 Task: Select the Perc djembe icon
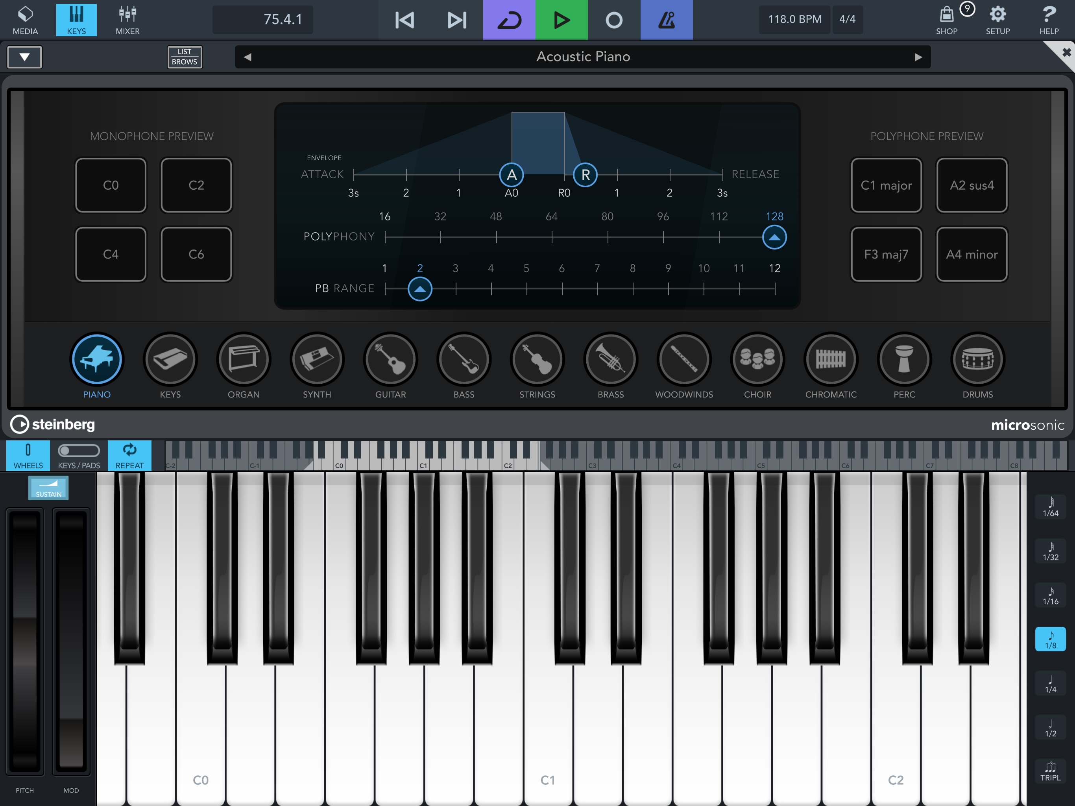904,360
